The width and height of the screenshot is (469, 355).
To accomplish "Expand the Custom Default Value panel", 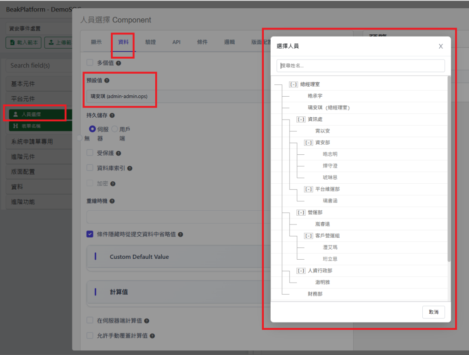I will (179, 257).
